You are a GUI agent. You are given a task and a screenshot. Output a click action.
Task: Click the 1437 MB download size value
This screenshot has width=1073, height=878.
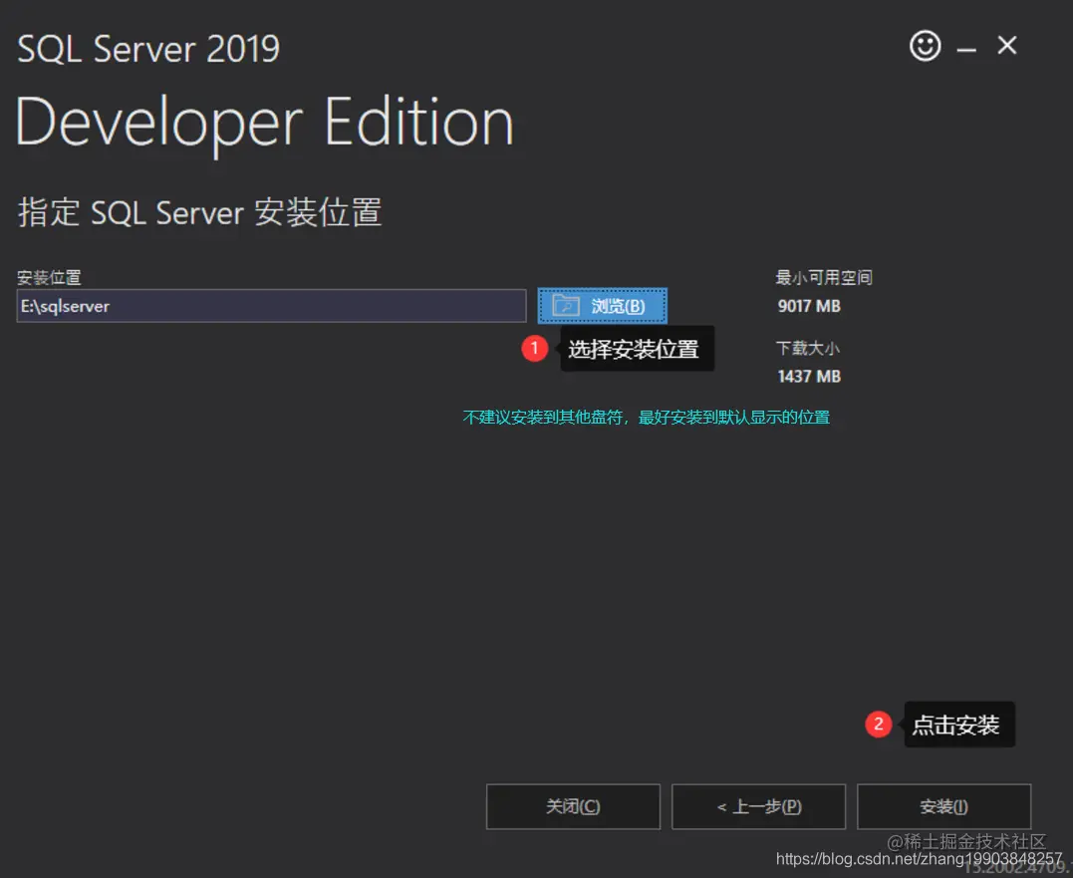(809, 377)
